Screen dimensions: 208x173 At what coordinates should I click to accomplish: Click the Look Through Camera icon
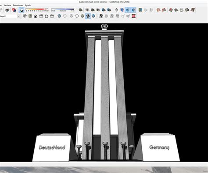tap(106, 16)
